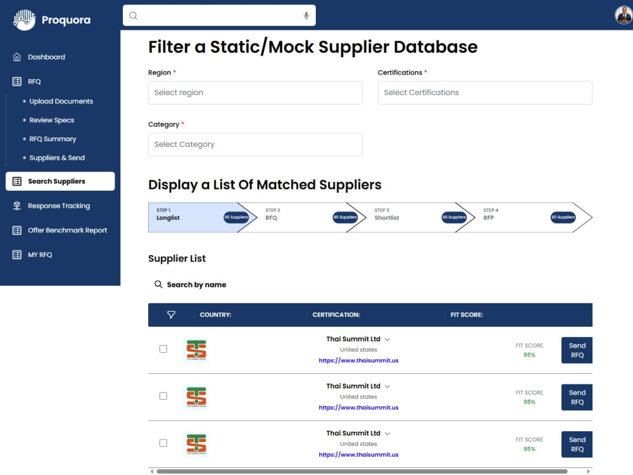Tick the first Thai Summit Ltd checkbox
Viewport: 633px width, 475px height.
click(163, 349)
